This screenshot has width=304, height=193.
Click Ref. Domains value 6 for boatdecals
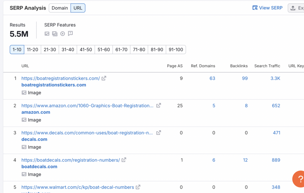point(214,160)
